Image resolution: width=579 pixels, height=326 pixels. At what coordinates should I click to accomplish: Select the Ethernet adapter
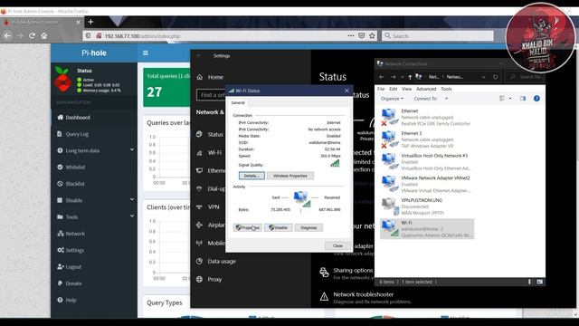[427, 117]
